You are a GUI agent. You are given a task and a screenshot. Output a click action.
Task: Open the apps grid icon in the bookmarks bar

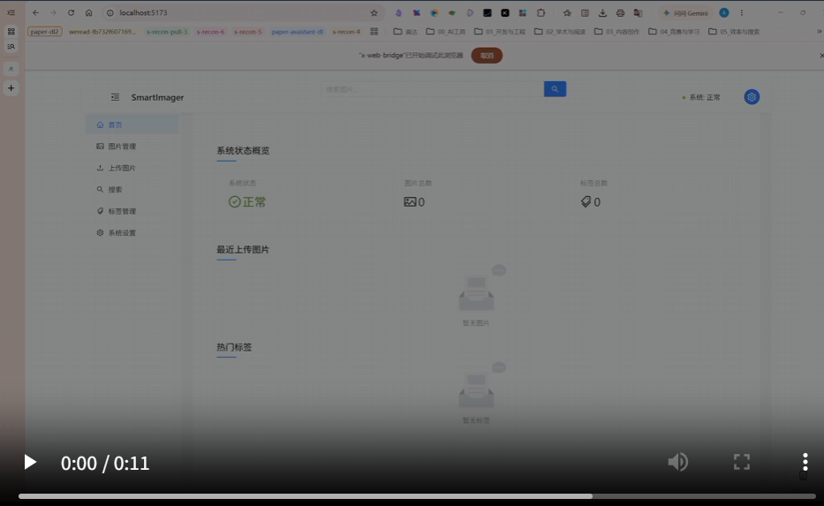tap(374, 32)
